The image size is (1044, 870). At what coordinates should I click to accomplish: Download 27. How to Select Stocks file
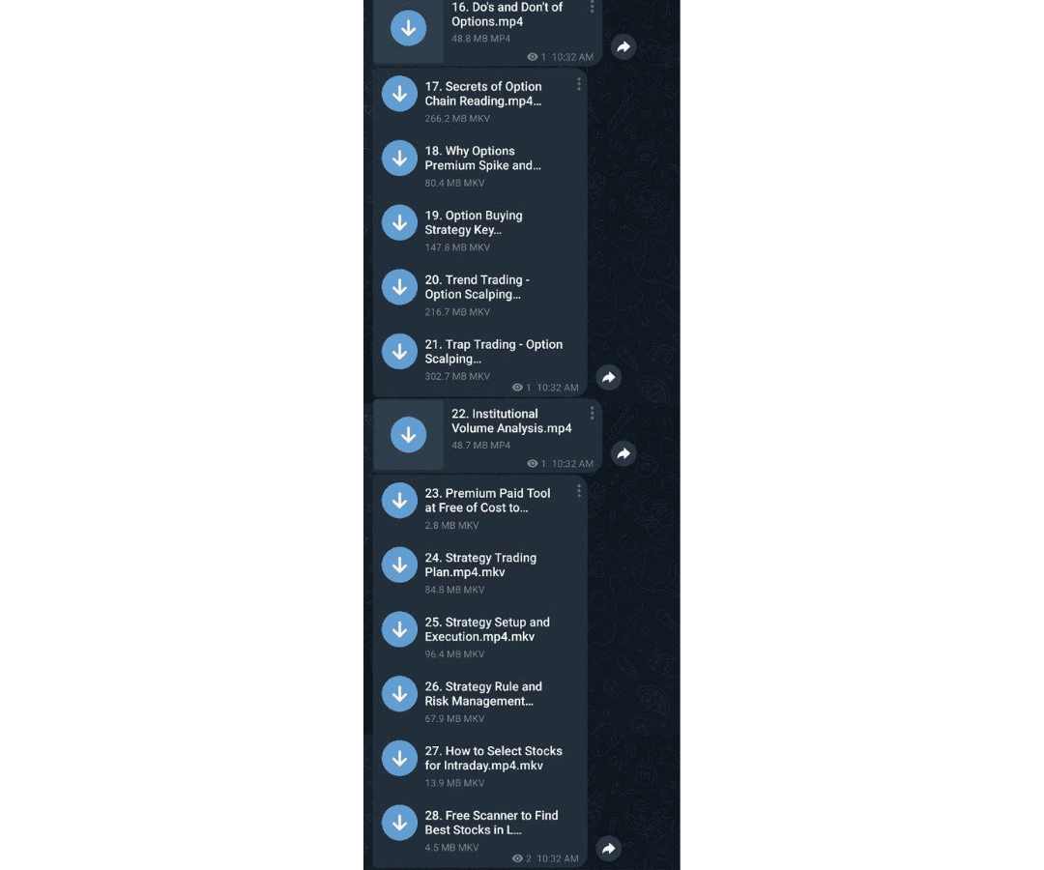click(x=399, y=758)
